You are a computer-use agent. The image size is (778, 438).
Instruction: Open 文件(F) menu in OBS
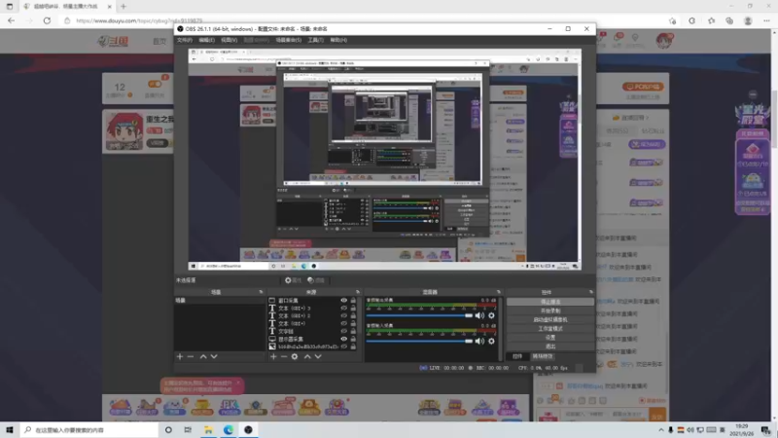point(185,40)
